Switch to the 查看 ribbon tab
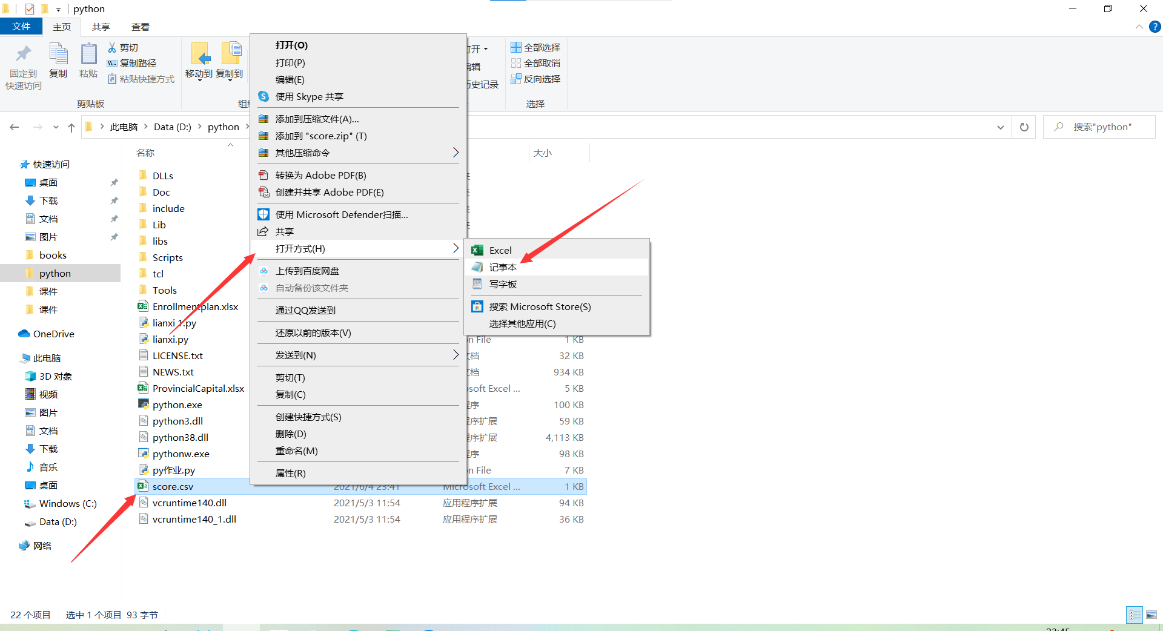Viewport: 1163px width, 631px height. pyautogui.click(x=141, y=27)
